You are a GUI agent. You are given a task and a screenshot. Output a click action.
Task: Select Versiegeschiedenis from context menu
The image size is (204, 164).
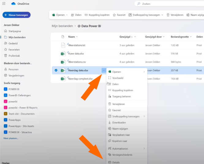point(122,155)
